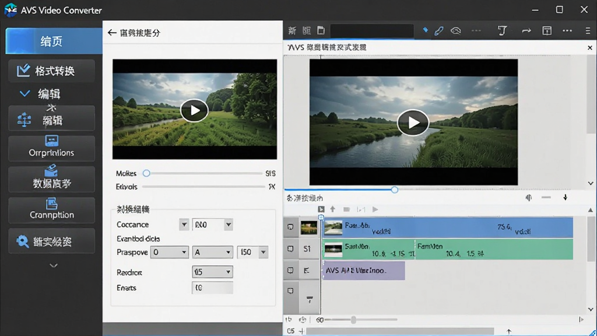Collapse the 编辑 section chevron in sidebar
The width and height of the screenshot is (597, 336).
pos(24,94)
